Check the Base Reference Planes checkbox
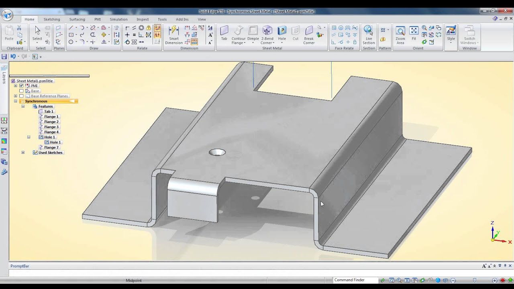 tap(22, 96)
